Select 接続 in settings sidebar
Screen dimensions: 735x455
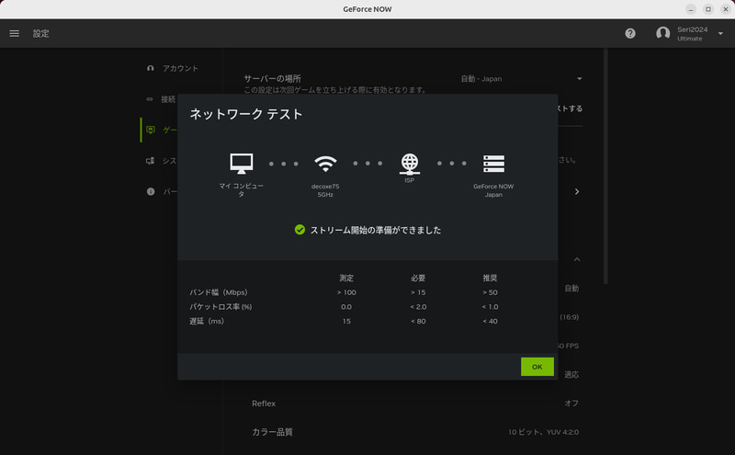point(168,99)
